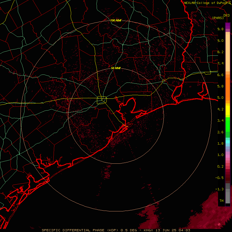Click the TH threshold label
The height and width of the screenshot is (232, 232).
[221, 201]
